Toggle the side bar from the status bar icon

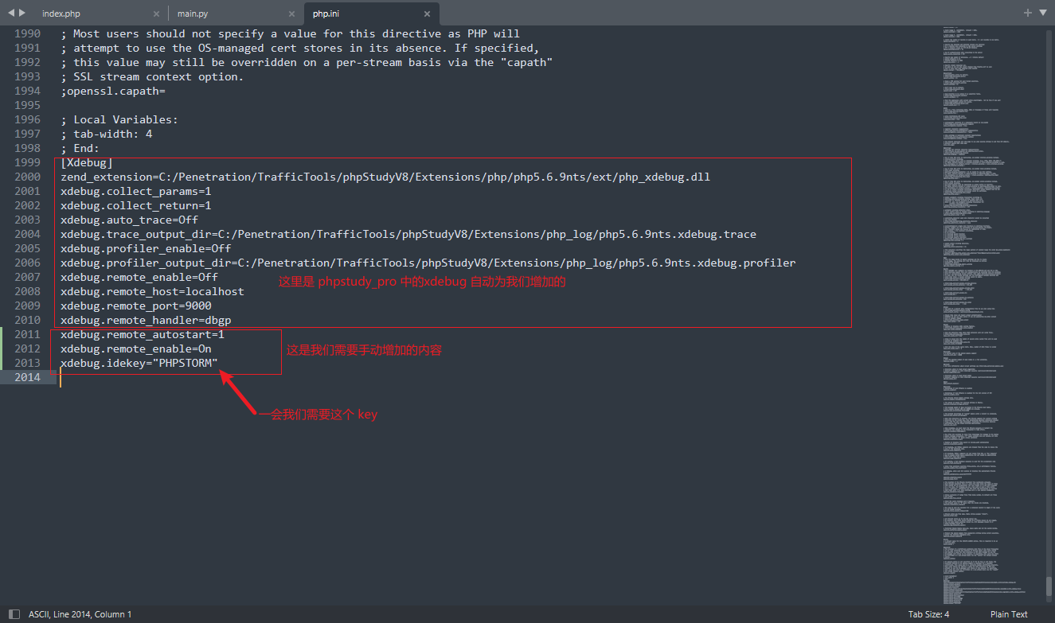(14, 614)
